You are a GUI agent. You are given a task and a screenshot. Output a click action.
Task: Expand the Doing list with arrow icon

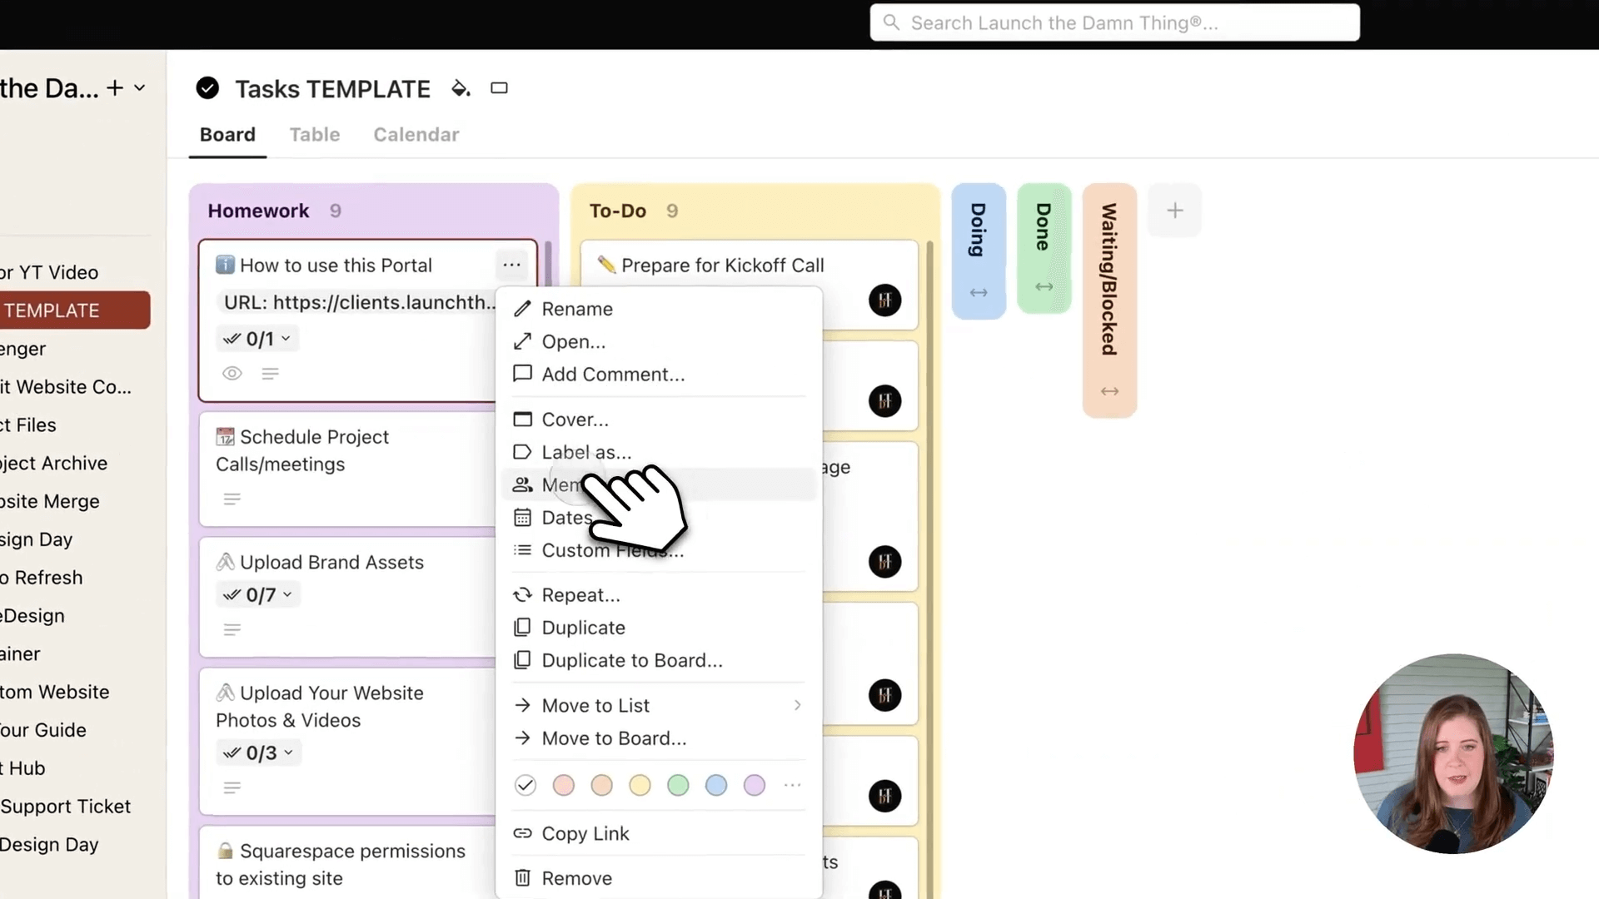(979, 293)
